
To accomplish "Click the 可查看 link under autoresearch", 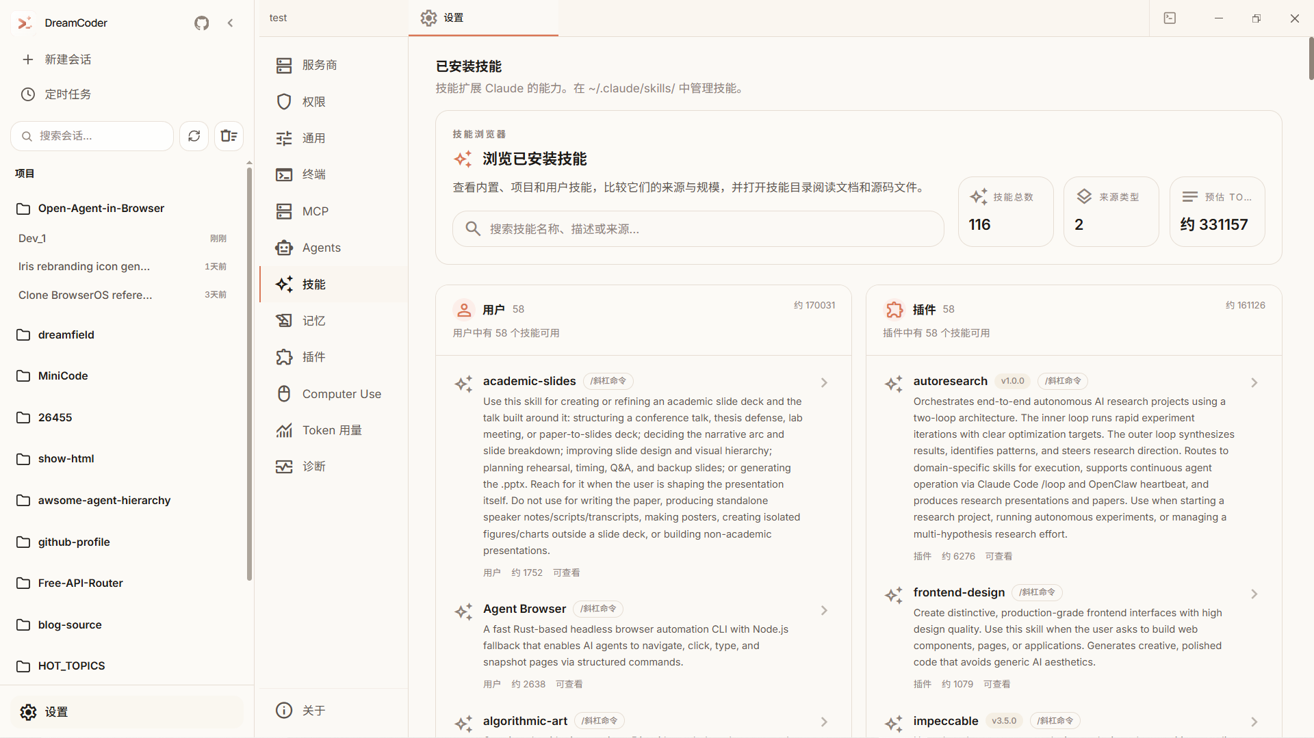I will click(999, 557).
